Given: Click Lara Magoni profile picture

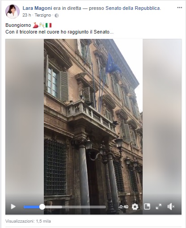Looking at the screenshot, I should (13, 12).
